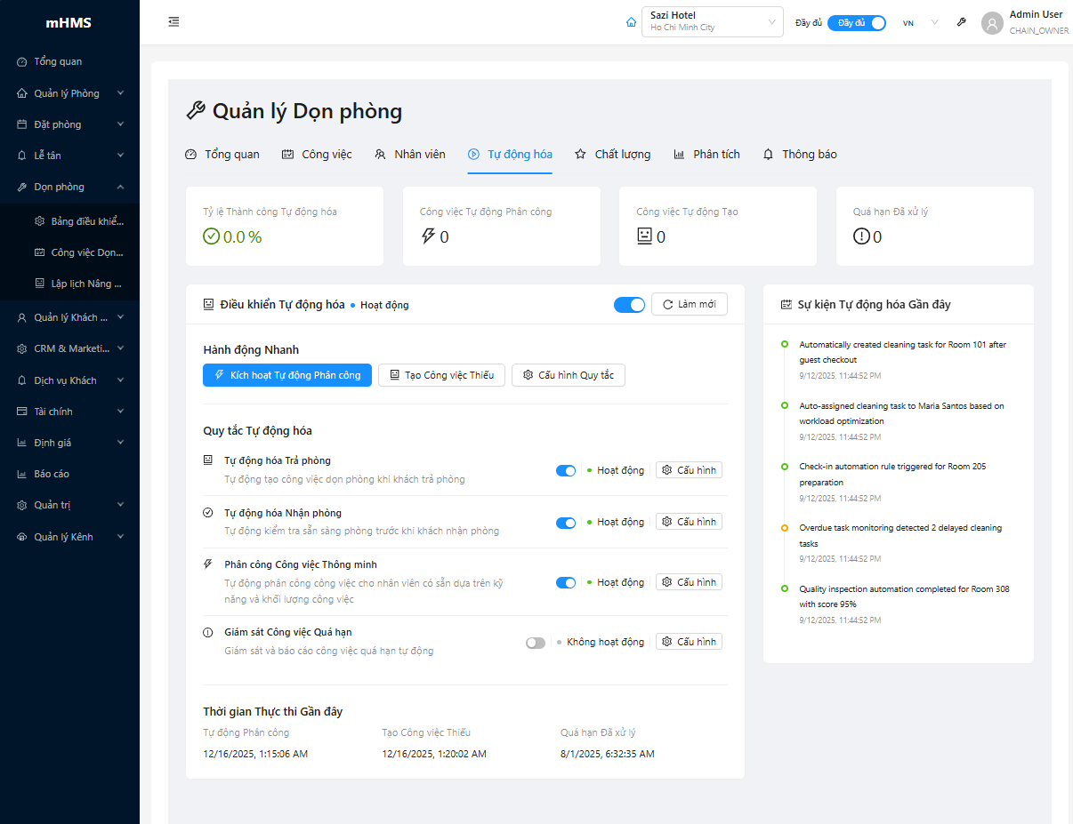Turn off the main Điều khiển Tự động hóa switch

point(629,305)
